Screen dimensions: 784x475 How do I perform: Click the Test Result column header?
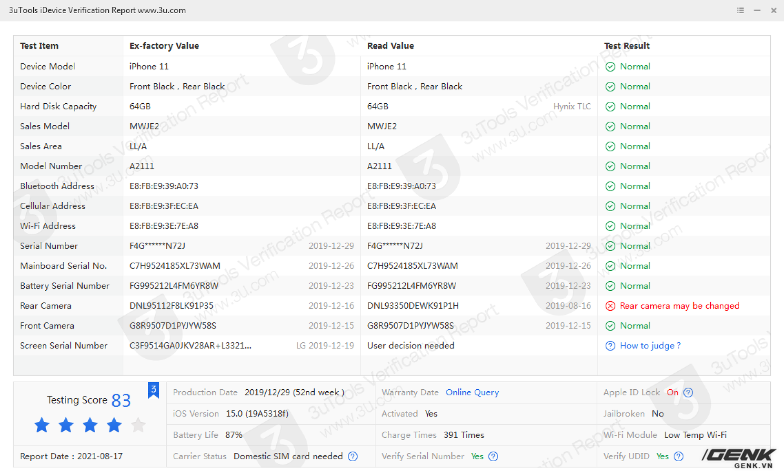626,46
